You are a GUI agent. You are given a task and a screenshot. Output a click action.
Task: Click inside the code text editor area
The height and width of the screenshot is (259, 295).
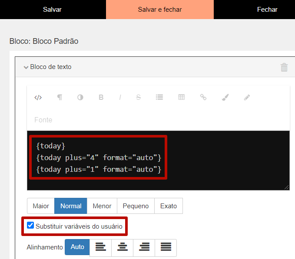pyautogui.click(x=158, y=161)
